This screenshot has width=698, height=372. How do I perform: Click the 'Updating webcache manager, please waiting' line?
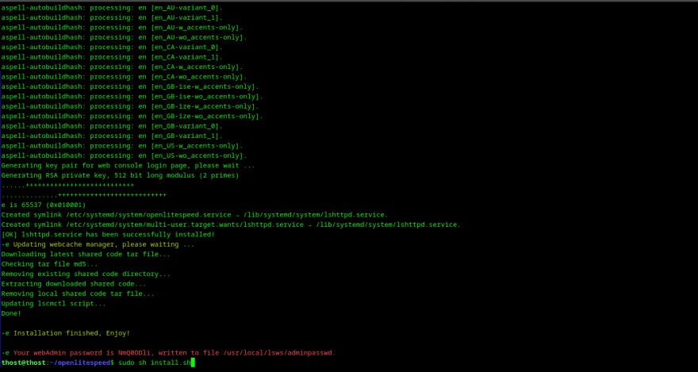click(98, 244)
